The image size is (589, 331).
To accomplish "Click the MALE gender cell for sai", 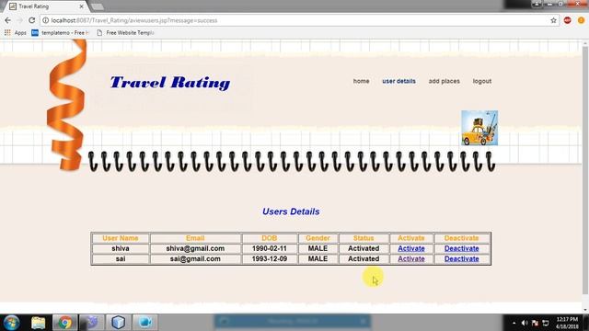I will click(318, 259).
